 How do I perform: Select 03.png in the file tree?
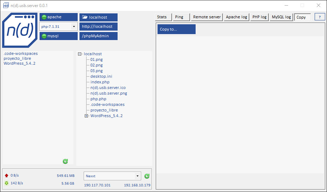(96, 71)
